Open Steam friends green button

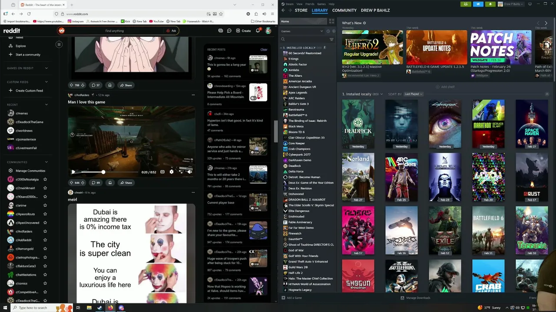[466, 4]
